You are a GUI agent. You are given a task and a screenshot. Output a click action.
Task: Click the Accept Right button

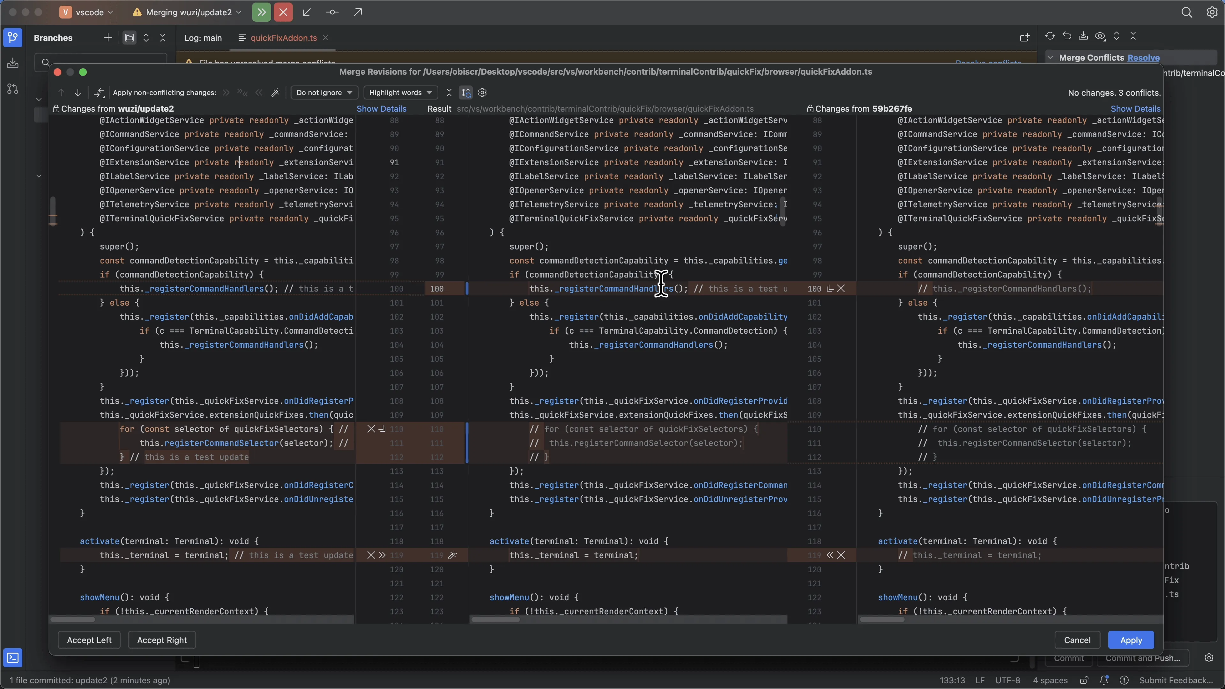point(162,640)
